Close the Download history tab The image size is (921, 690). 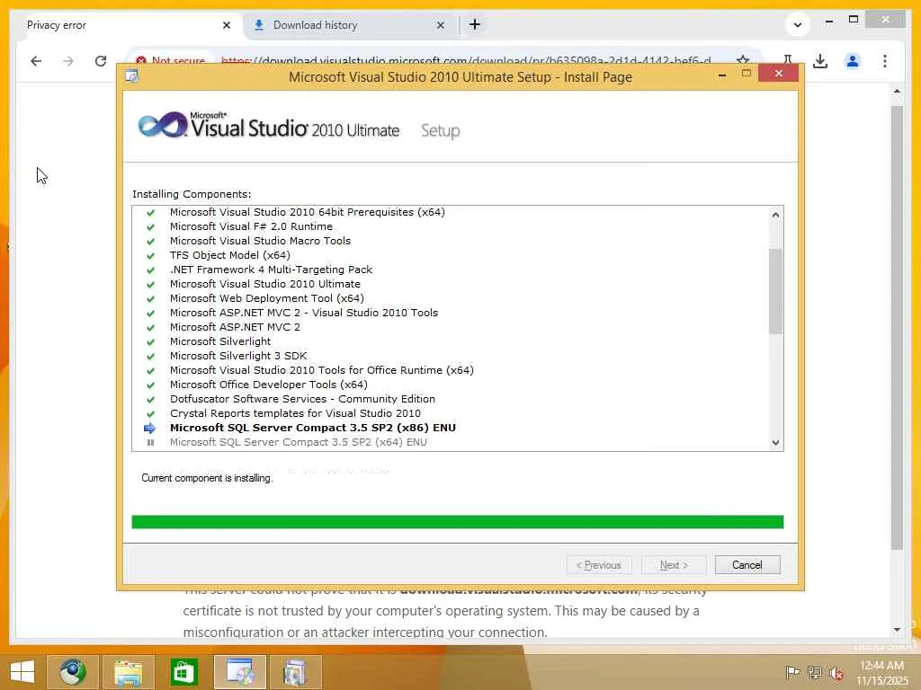(x=441, y=25)
